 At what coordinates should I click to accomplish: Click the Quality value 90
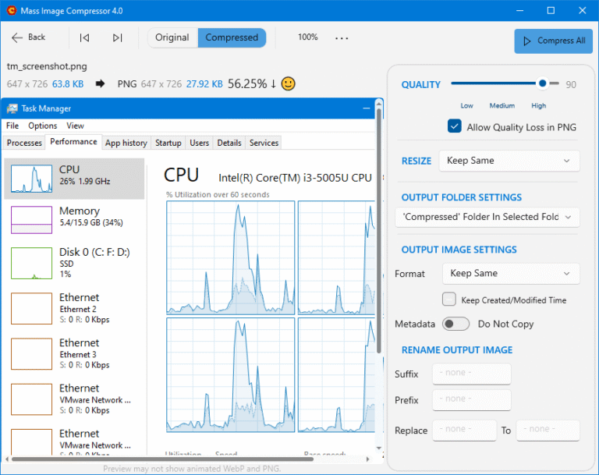(571, 84)
